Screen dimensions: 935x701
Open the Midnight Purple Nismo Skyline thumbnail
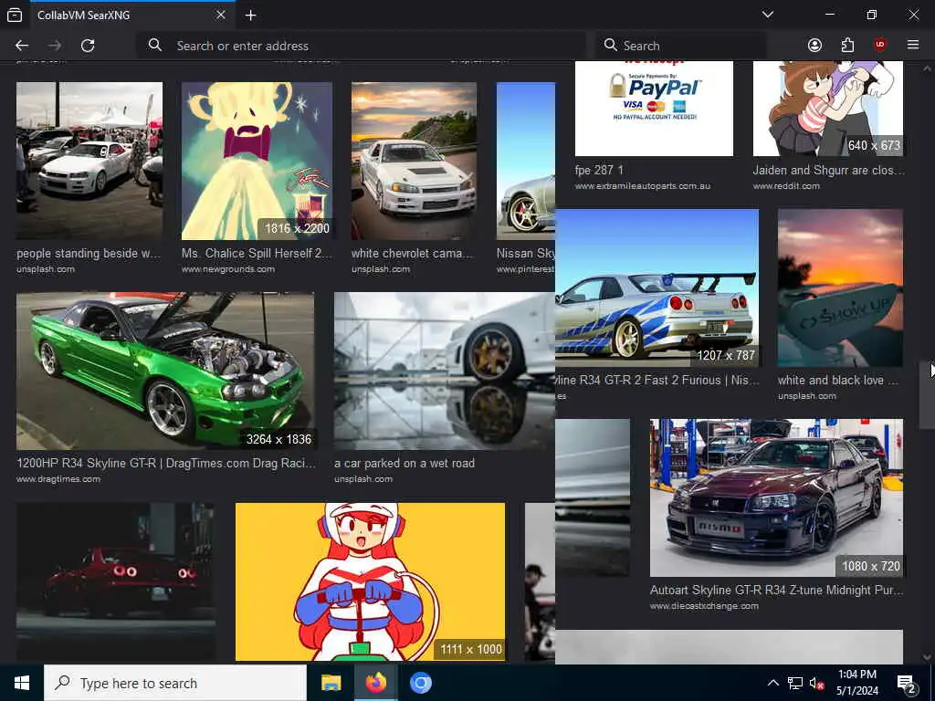pyautogui.click(x=776, y=497)
